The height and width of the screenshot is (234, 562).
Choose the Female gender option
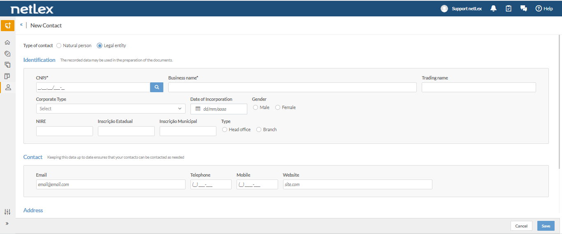click(x=278, y=107)
